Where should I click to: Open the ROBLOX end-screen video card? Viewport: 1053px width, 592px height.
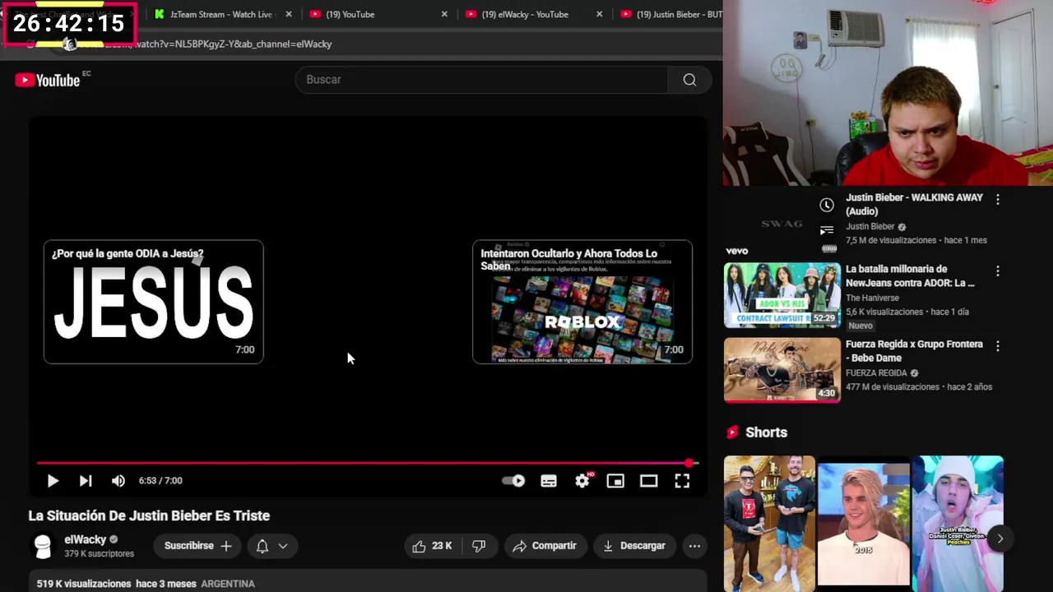coord(582,302)
